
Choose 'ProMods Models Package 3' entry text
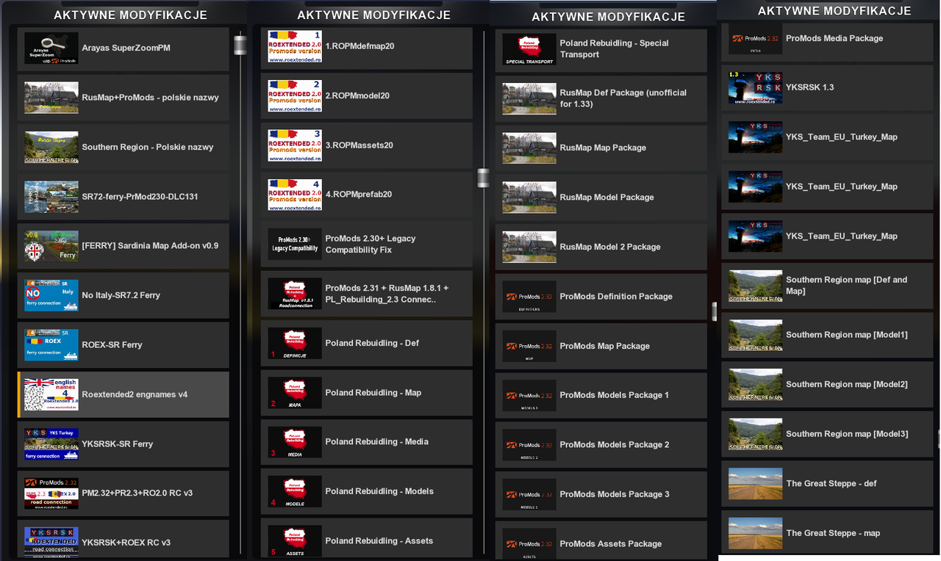(x=614, y=494)
